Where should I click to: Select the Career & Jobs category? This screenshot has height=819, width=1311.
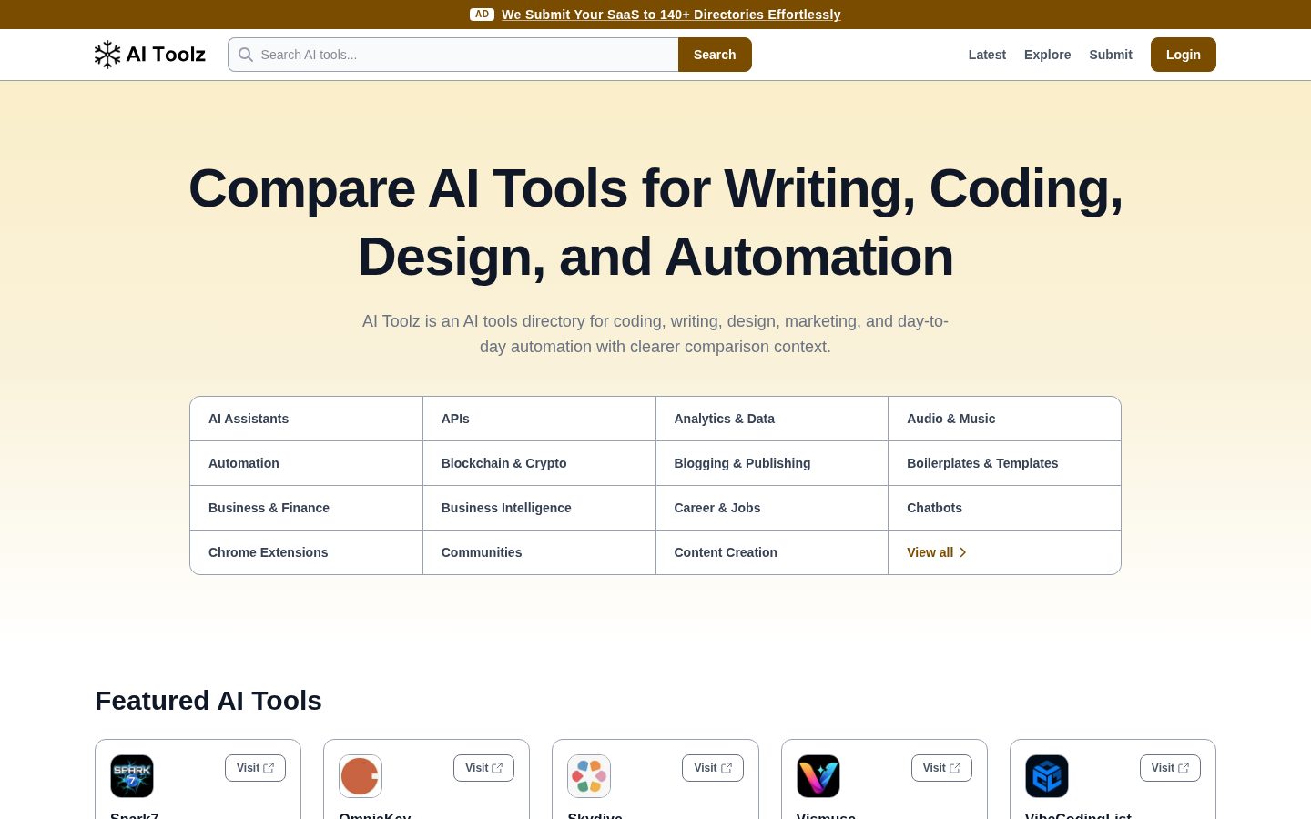coord(772,508)
